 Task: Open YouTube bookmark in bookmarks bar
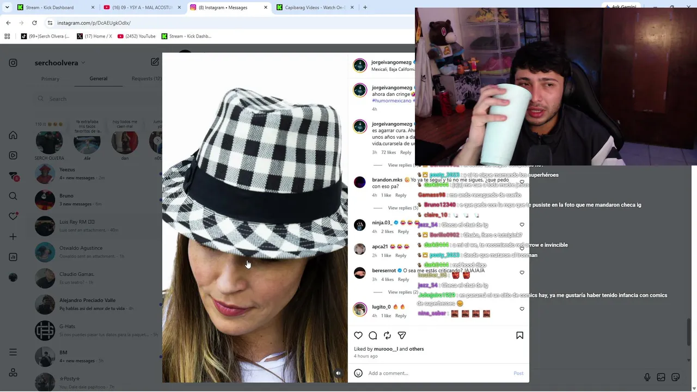tap(137, 36)
